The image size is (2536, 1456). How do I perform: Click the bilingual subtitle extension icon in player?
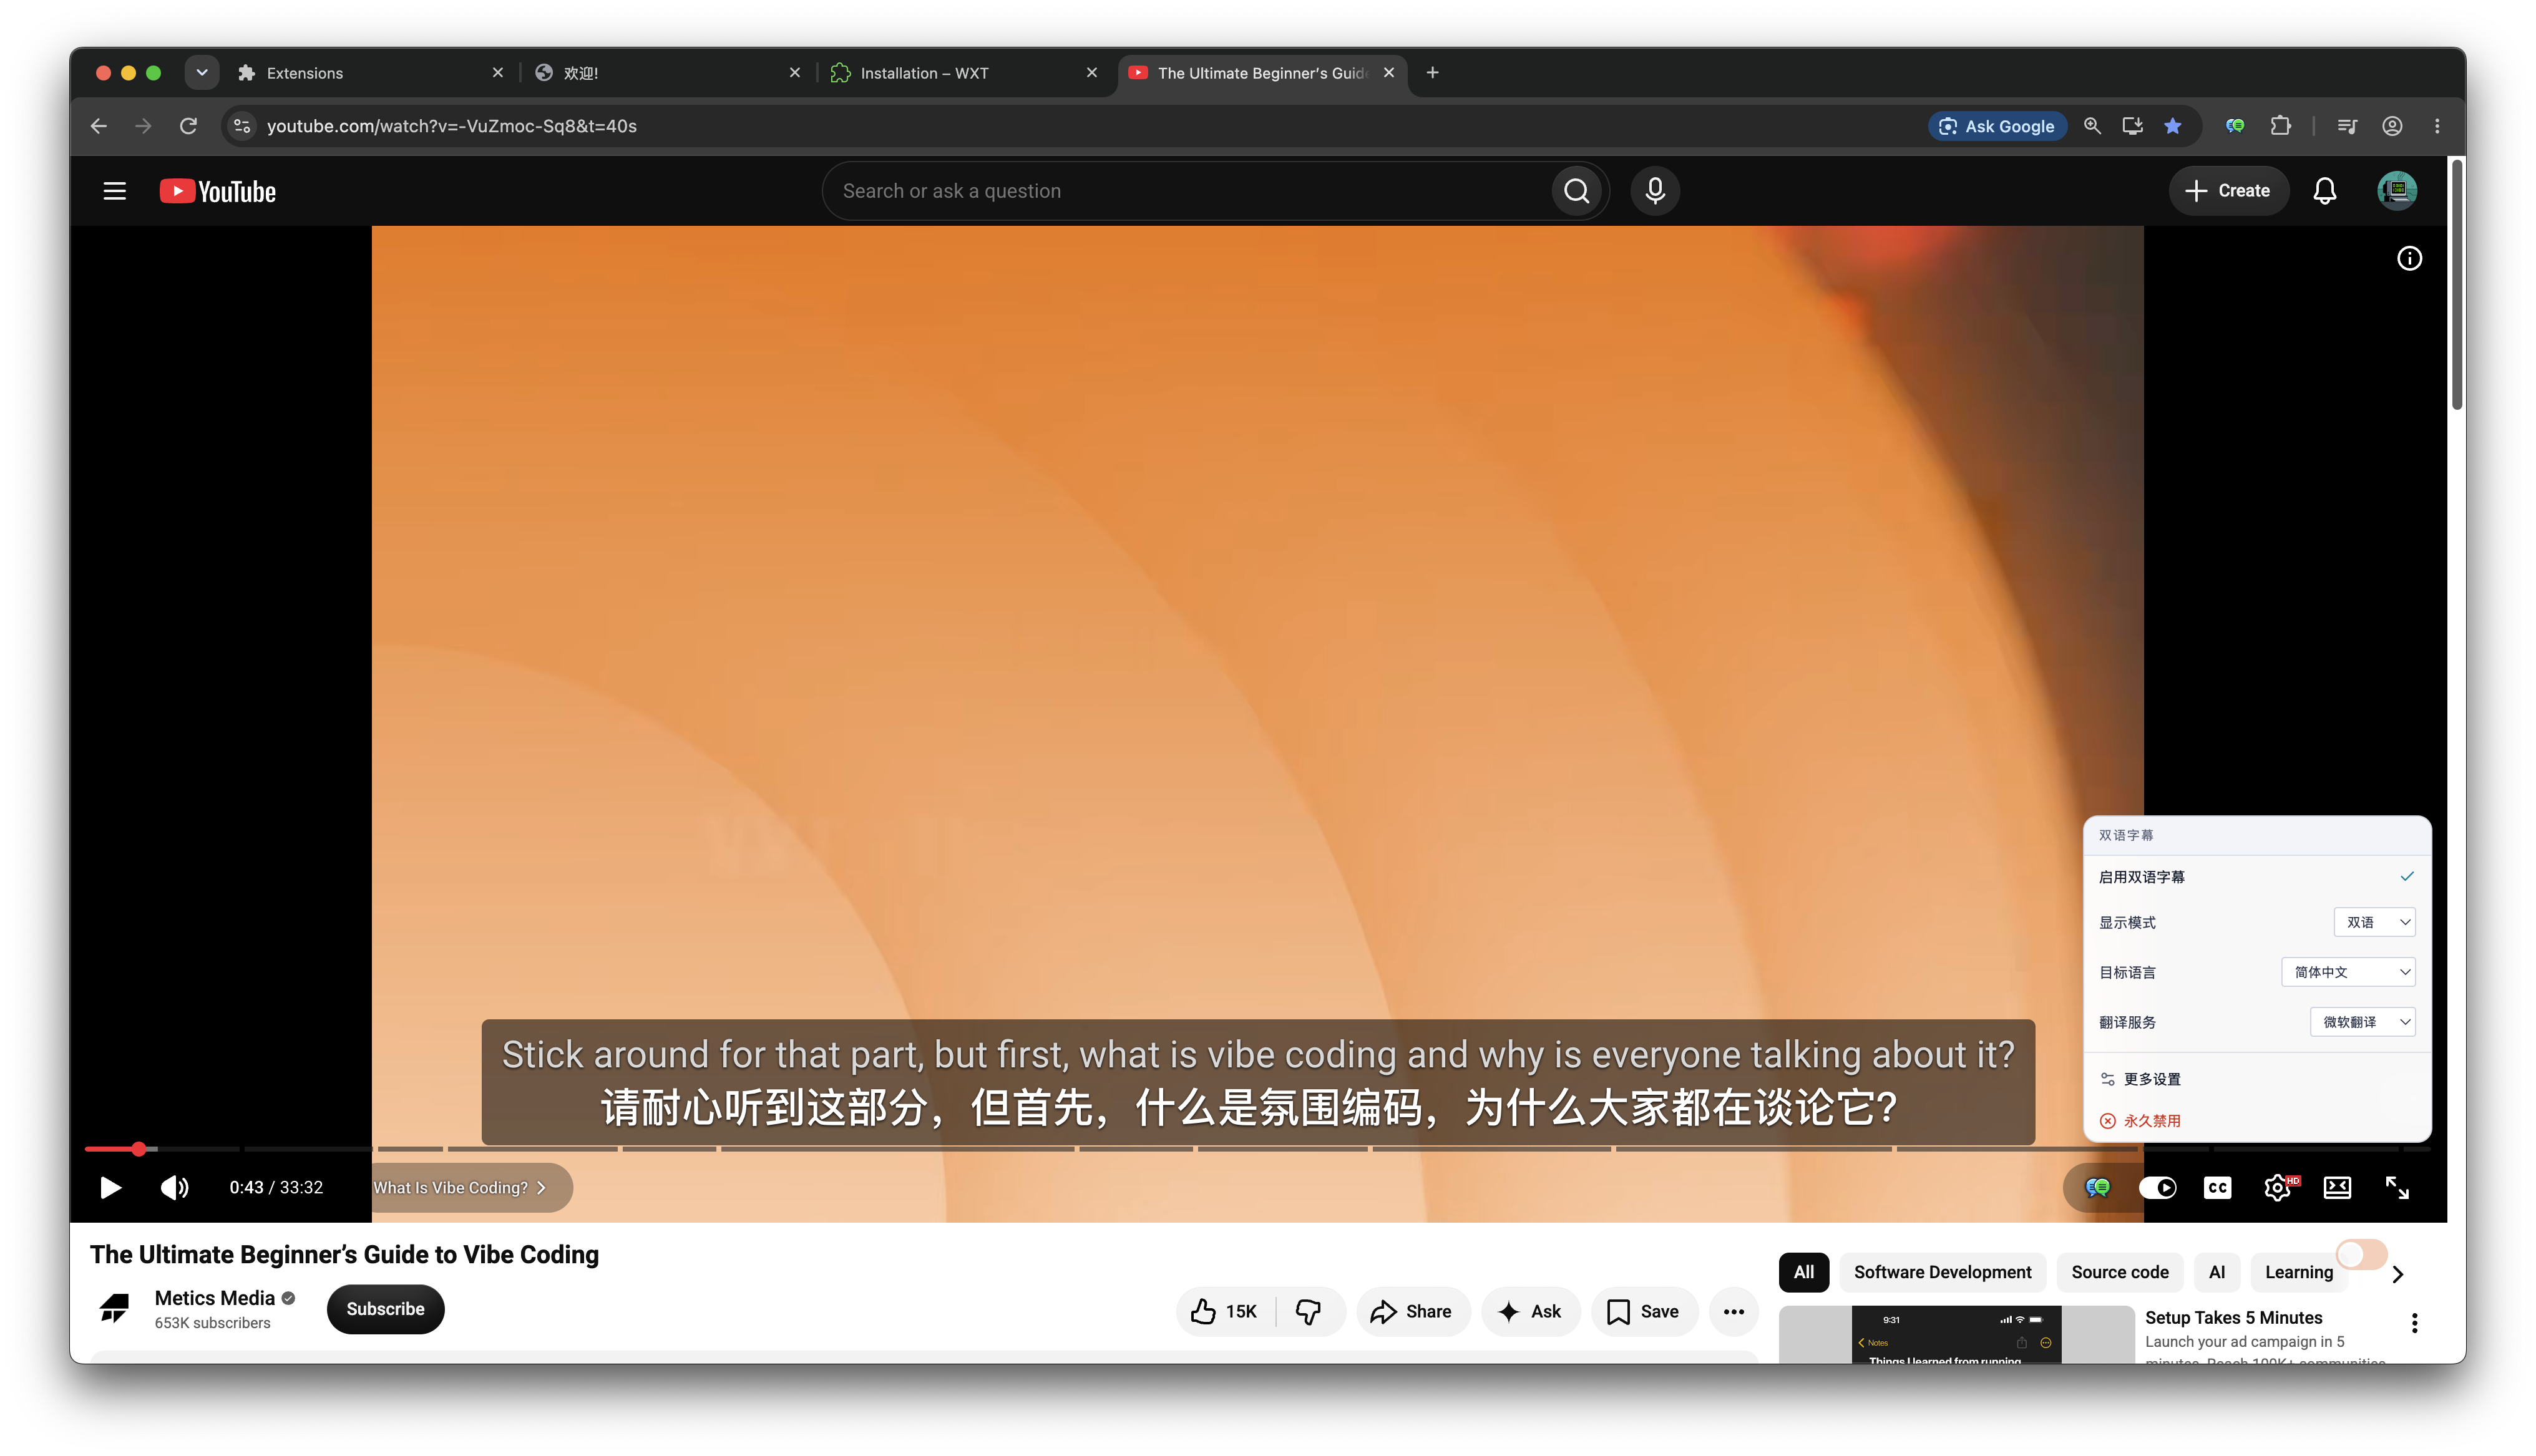coord(2097,1187)
